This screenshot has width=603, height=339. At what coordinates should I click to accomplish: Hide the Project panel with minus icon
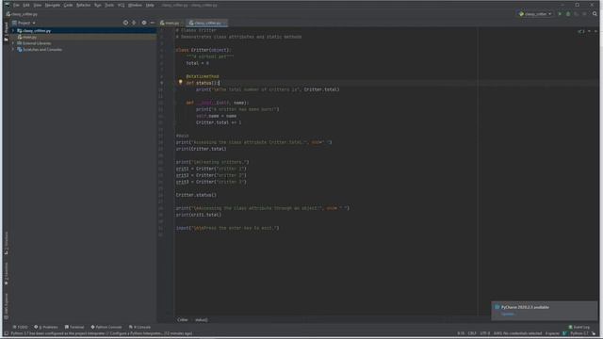pyautogui.click(x=153, y=23)
